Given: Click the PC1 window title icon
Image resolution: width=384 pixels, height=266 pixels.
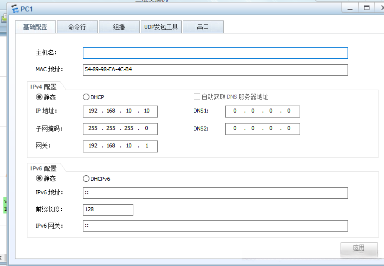Looking at the screenshot, I should point(15,9).
